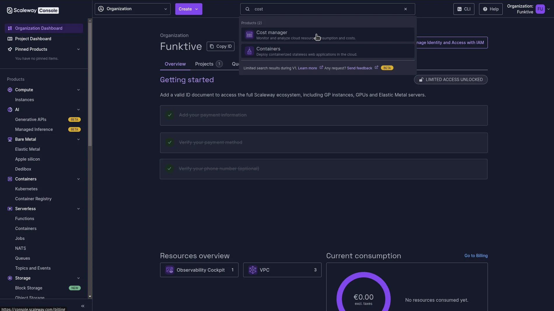Click the Cost manager product icon
Image resolution: width=554 pixels, height=311 pixels.
point(249,35)
